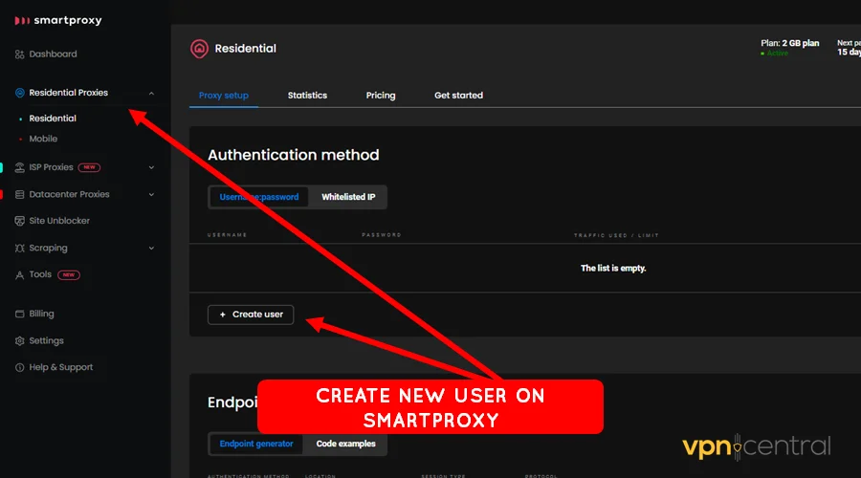Click the USERNAME column header
The image size is (861, 478).
227,235
